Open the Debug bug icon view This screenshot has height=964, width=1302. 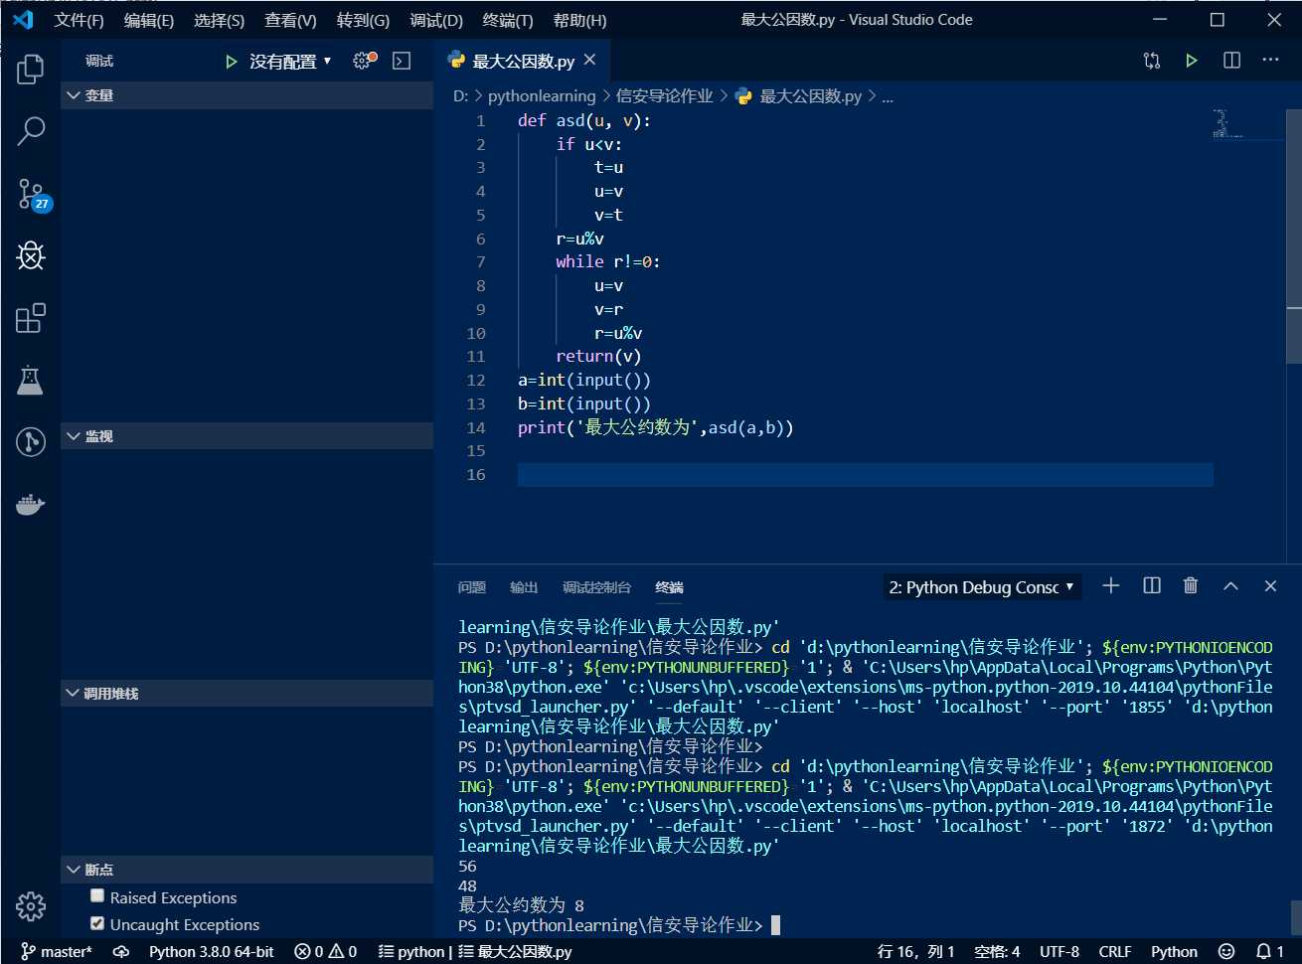pyautogui.click(x=31, y=256)
